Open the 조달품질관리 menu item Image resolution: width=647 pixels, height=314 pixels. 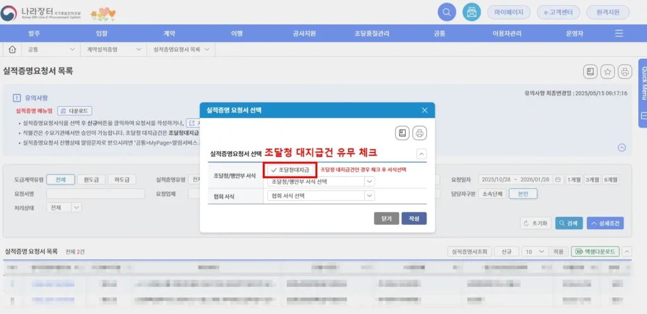(372, 33)
